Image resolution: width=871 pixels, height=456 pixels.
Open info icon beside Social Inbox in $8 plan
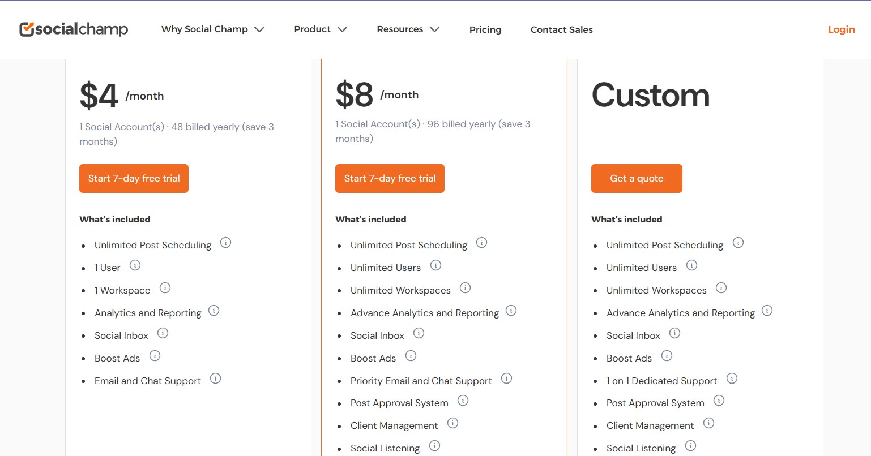click(x=419, y=333)
